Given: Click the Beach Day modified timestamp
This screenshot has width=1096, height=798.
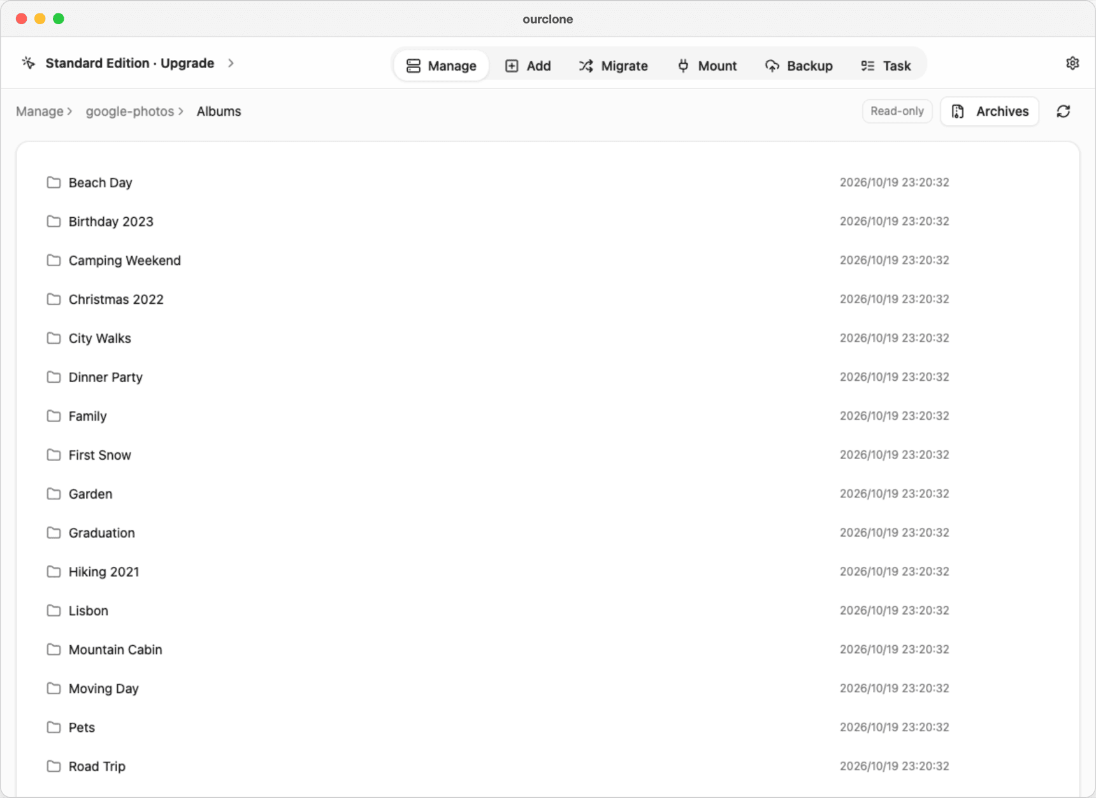Looking at the screenshot, I should pos(894,182).
